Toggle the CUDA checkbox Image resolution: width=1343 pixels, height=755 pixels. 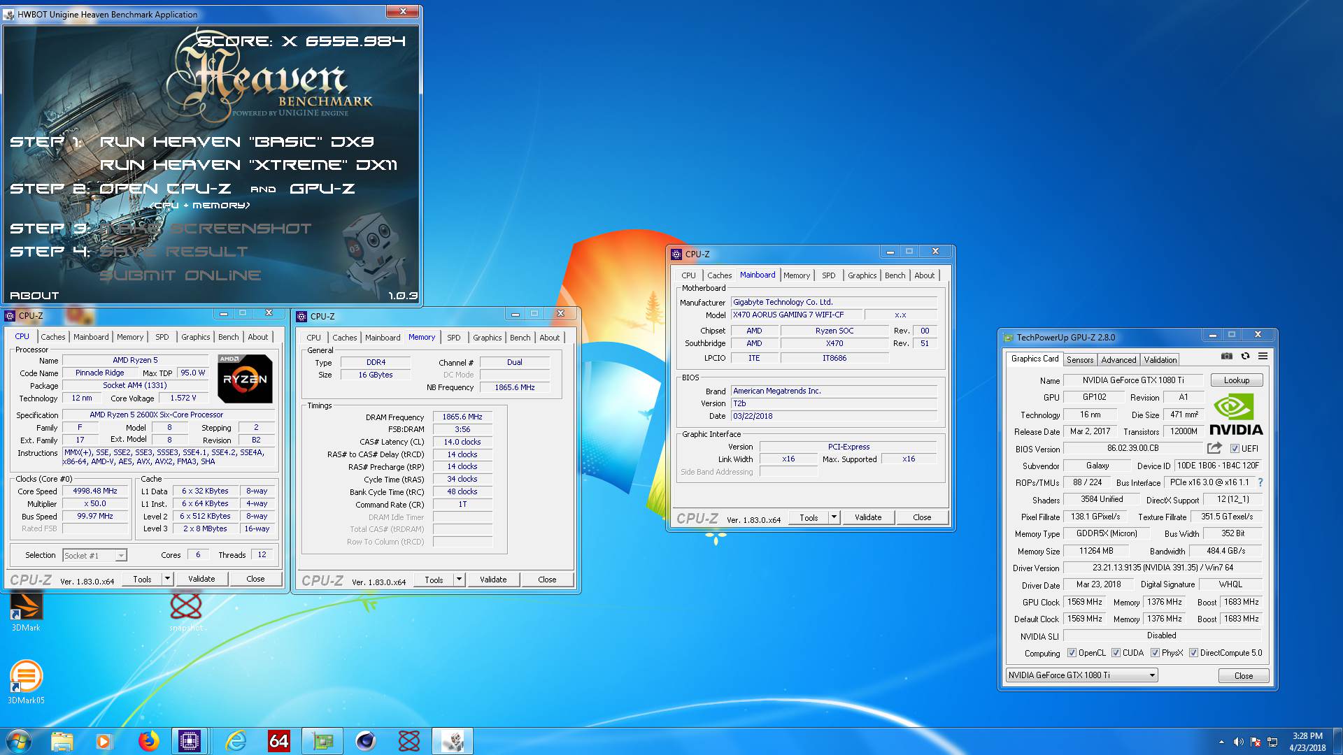pos(1116,653)
